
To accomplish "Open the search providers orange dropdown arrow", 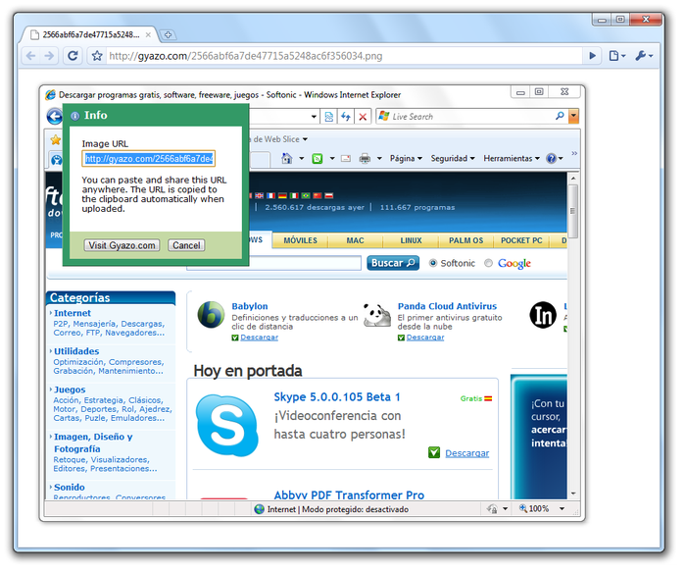I will pyautogui.click(x=573, y=116).
